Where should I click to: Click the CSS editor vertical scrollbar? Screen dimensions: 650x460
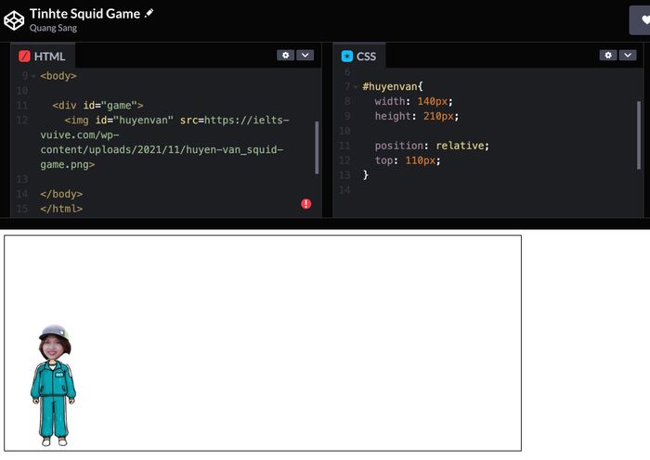pyautogui.click(x=639, y=130)
